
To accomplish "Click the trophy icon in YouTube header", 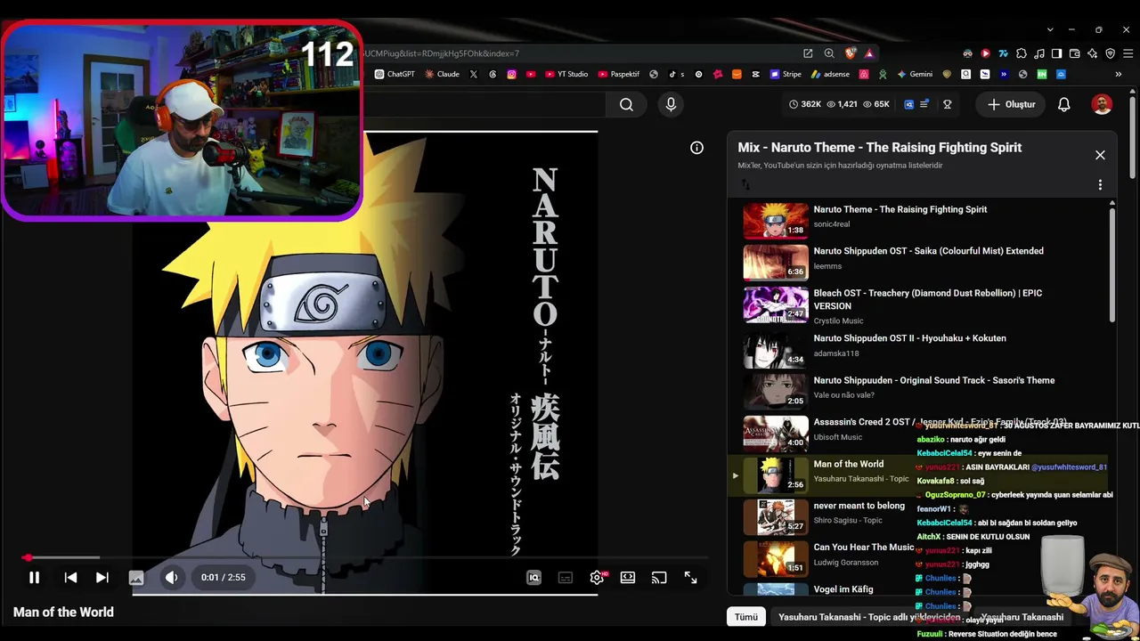I will (x=948, y=104).
